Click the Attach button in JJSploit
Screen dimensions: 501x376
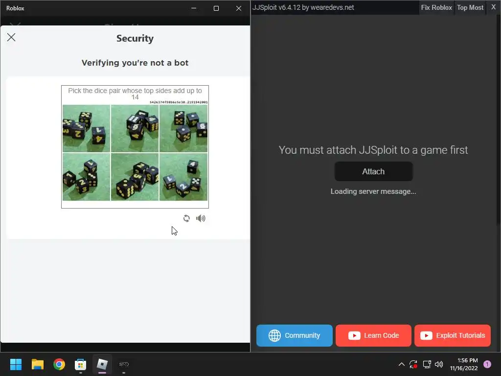[373, 171]
